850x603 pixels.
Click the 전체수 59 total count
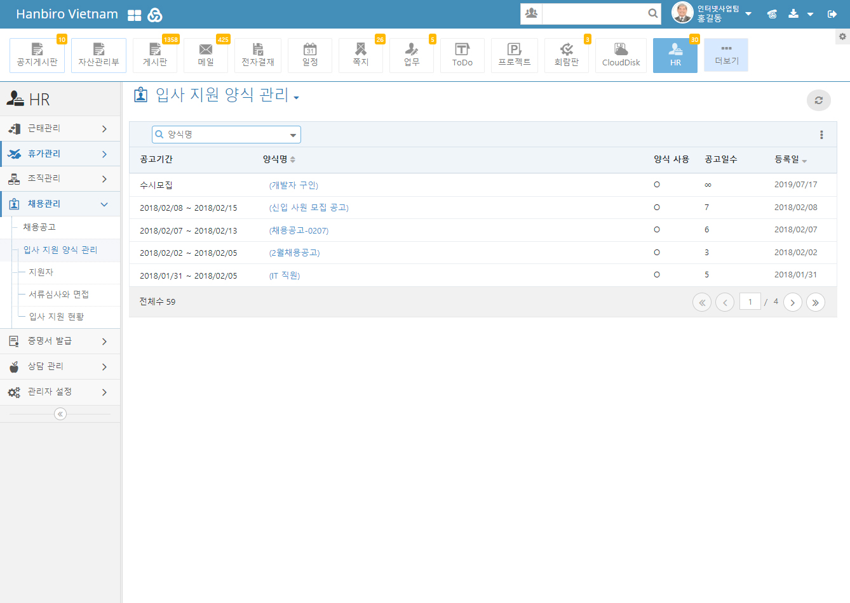(x=158, y=301)
